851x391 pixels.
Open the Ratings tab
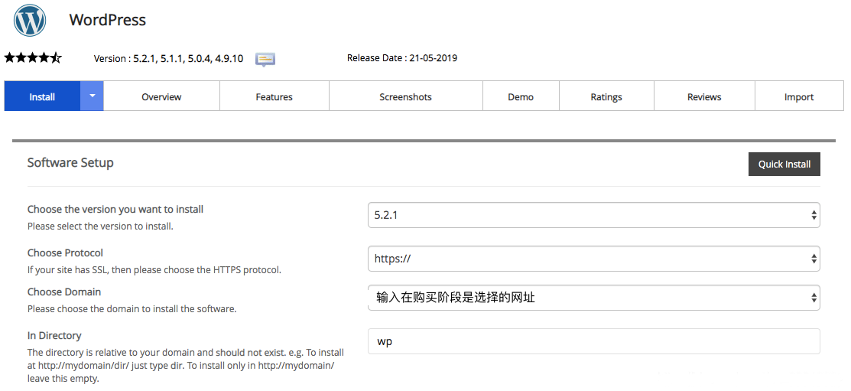click(606, 96)
